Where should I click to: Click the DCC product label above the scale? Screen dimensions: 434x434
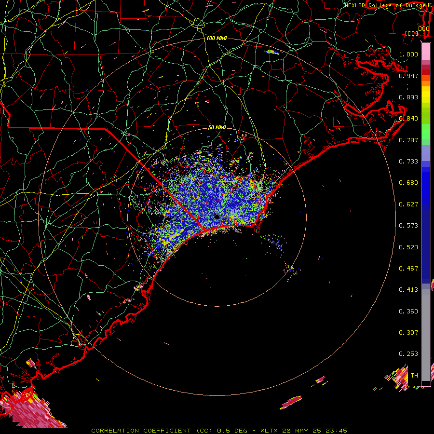pyautogui.click(x=423, y=28)
